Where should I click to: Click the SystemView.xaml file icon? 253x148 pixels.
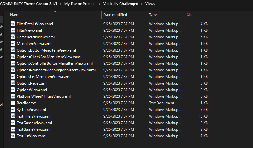(x=13, y=110)
